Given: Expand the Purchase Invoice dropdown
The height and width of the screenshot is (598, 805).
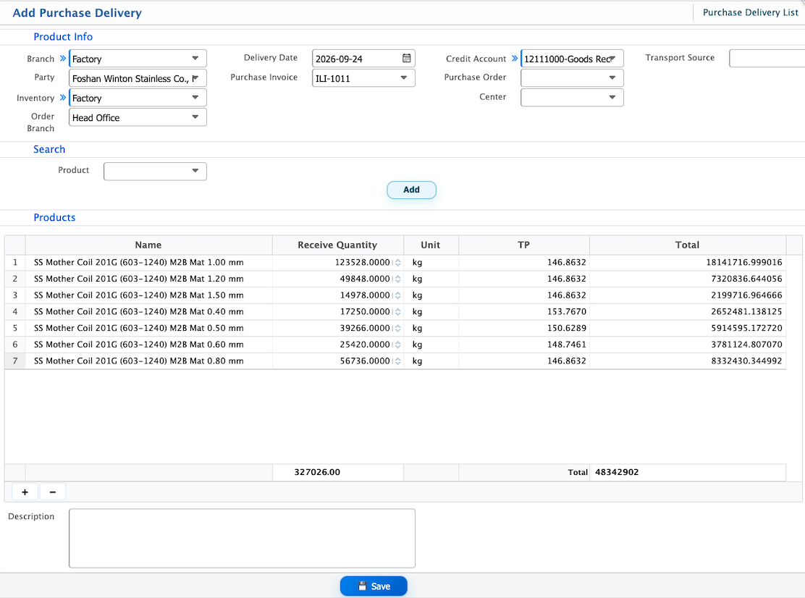Looking at the screenshot, I should (x=403, y=78).
